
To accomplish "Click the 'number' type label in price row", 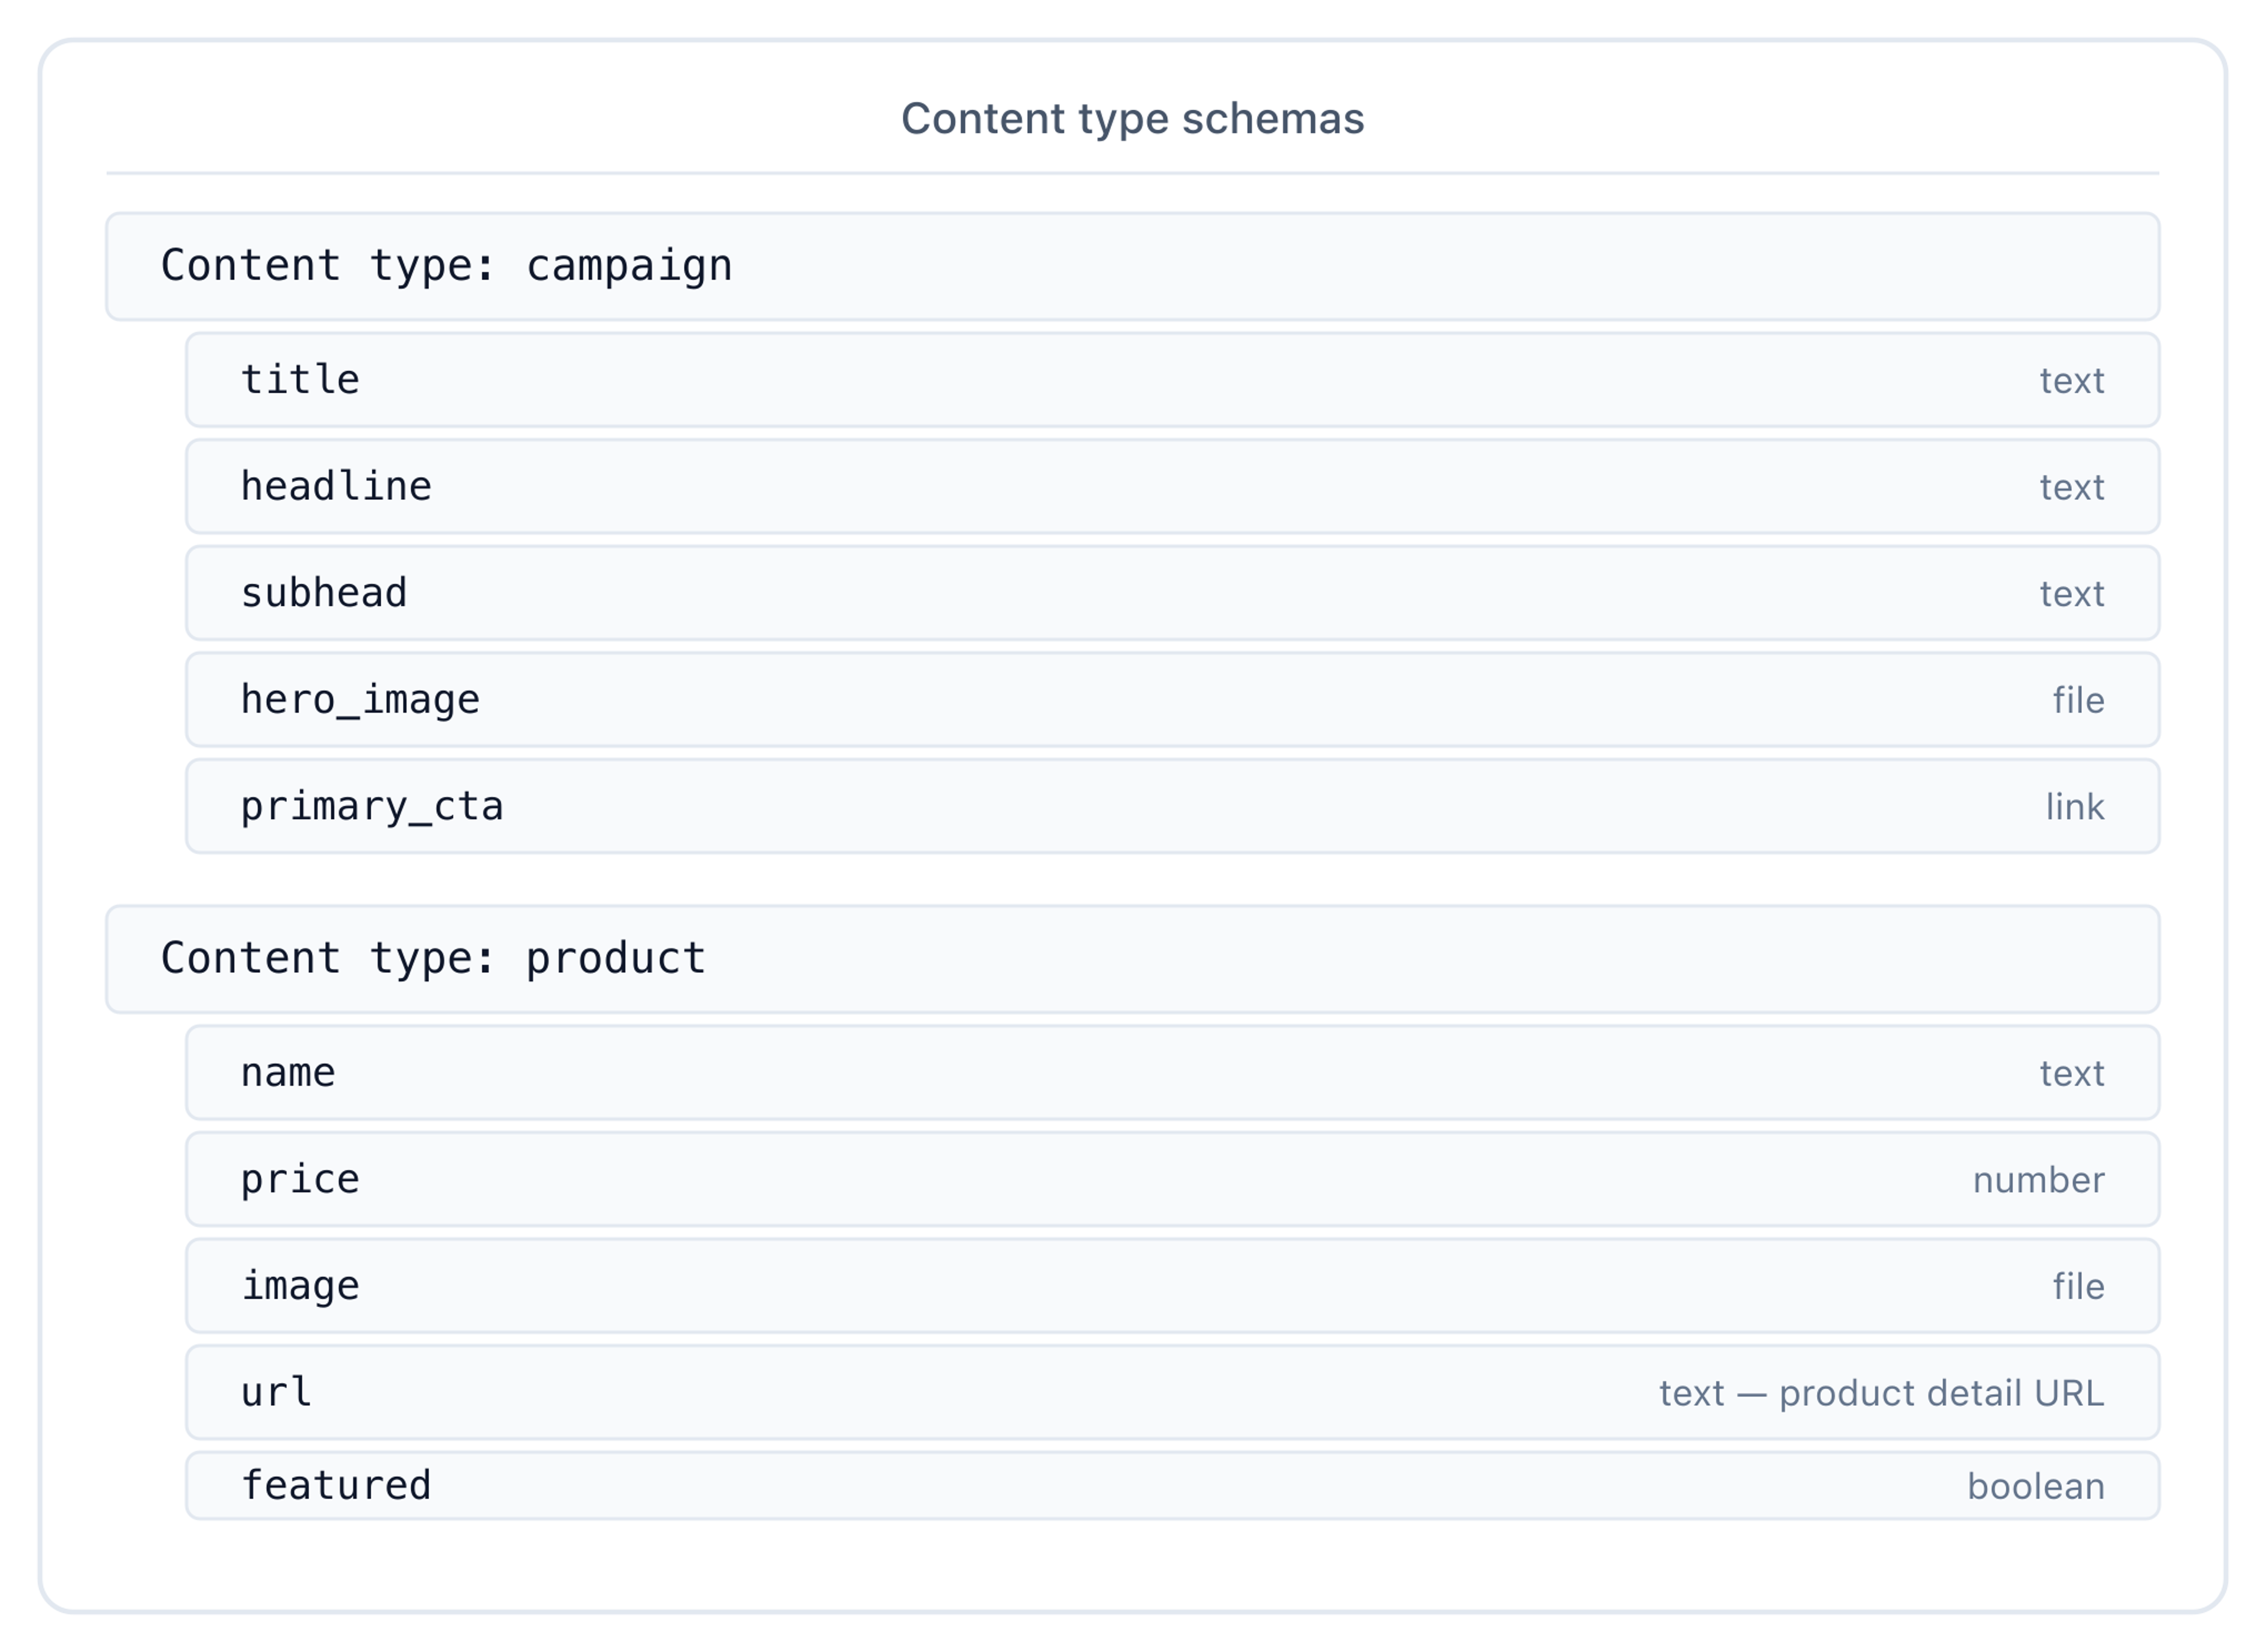I will [2039, 1180].
